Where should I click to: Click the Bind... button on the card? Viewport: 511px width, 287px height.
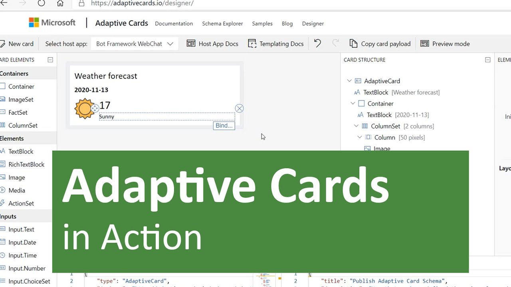pyautogui.click(x=224, y=126)
